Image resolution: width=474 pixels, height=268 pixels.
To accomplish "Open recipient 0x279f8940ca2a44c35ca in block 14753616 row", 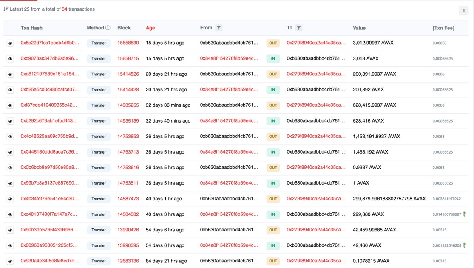I will (316, 167).
